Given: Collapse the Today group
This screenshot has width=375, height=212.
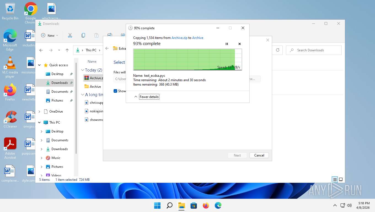Looking at the screenshot, I should click(83, 70).
